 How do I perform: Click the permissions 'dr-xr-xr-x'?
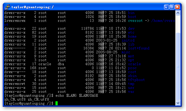[15, 68]
